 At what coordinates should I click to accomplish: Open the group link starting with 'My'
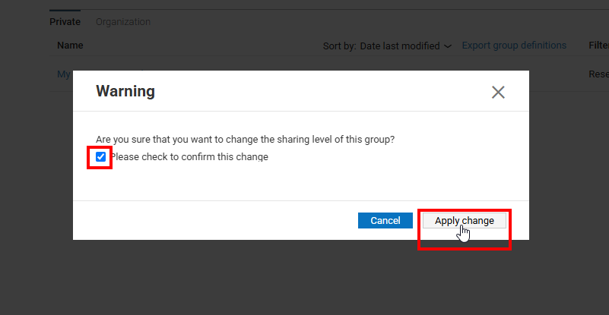click(x=63, y=74)
